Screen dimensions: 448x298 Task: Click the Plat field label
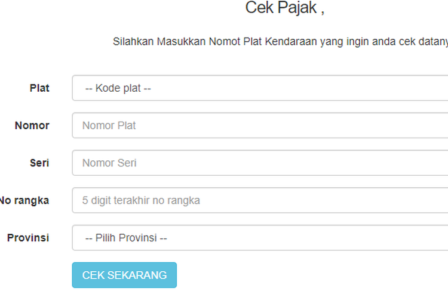(39, 88)
